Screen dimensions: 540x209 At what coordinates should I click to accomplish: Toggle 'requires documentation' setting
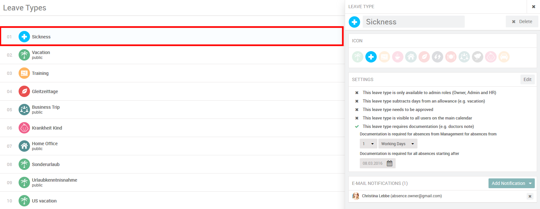(357, 127)
